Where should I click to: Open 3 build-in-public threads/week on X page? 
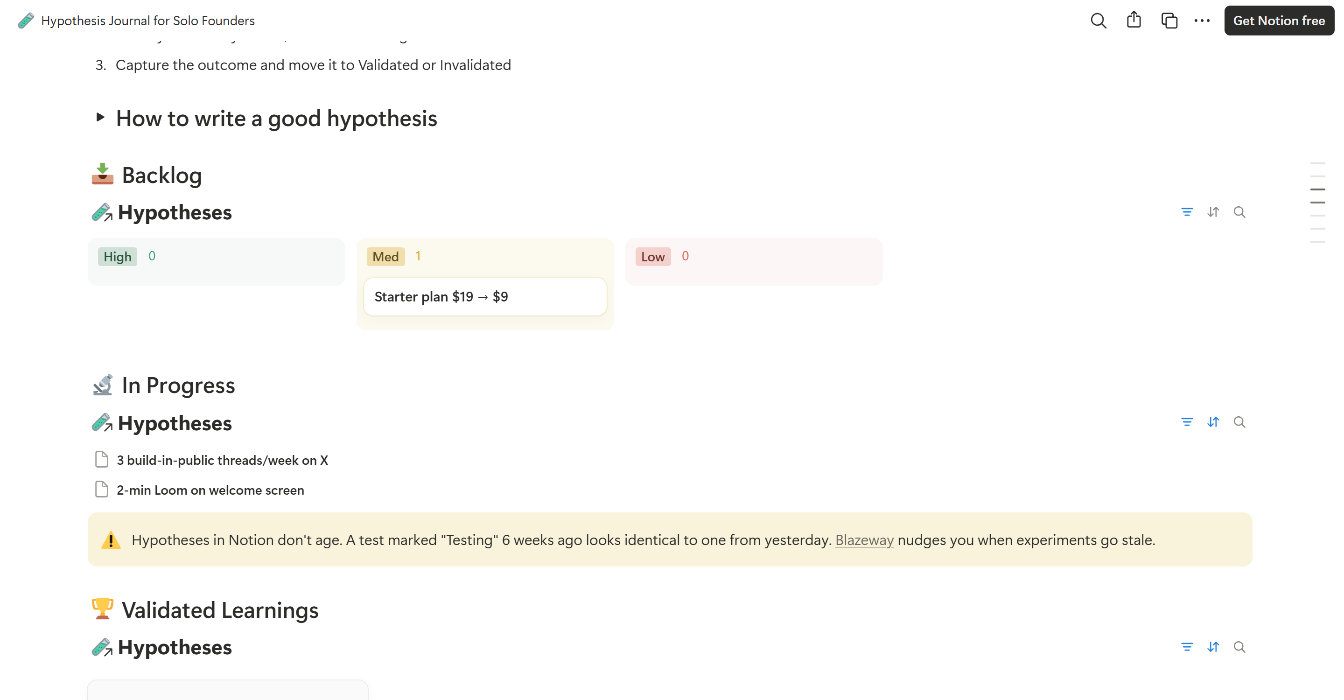click(222, 460)
